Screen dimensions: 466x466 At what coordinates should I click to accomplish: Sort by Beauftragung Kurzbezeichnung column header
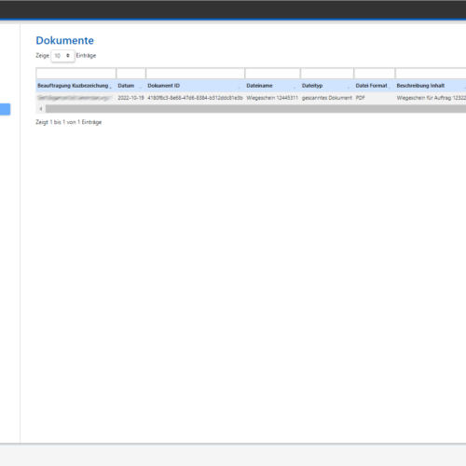(75, 86)
